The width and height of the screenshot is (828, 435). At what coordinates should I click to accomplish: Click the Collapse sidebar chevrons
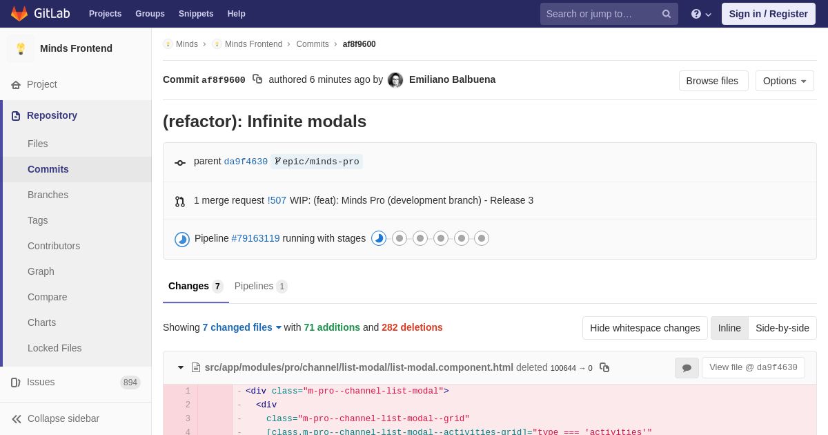pos(17,419)
